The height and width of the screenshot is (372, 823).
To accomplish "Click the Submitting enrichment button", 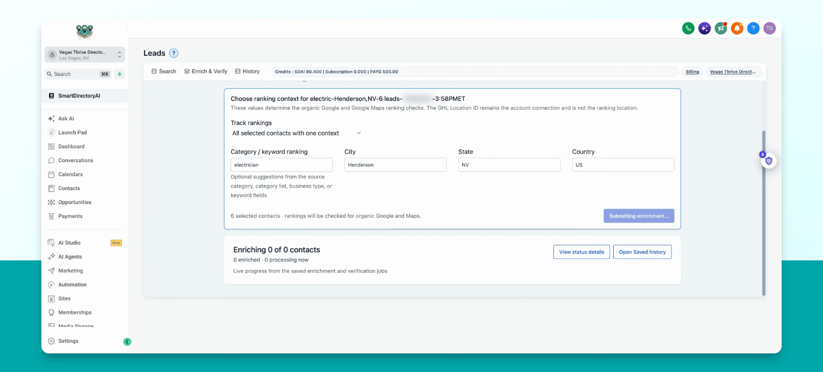I will pos(639,216).
